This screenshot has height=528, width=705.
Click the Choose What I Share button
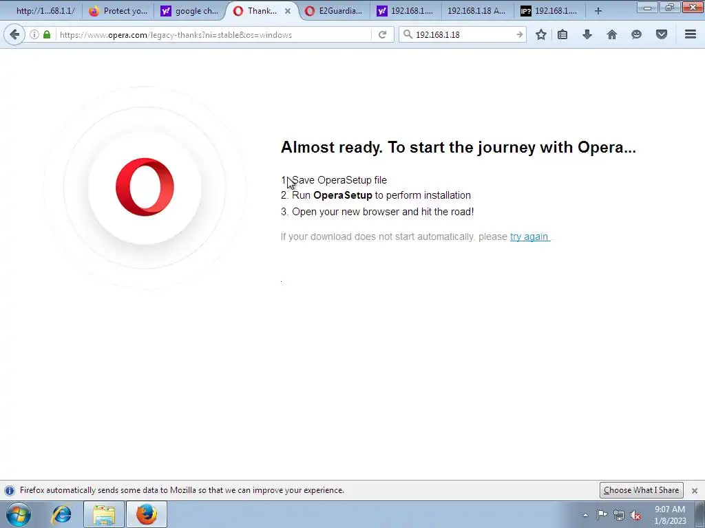tap(641, 489)
